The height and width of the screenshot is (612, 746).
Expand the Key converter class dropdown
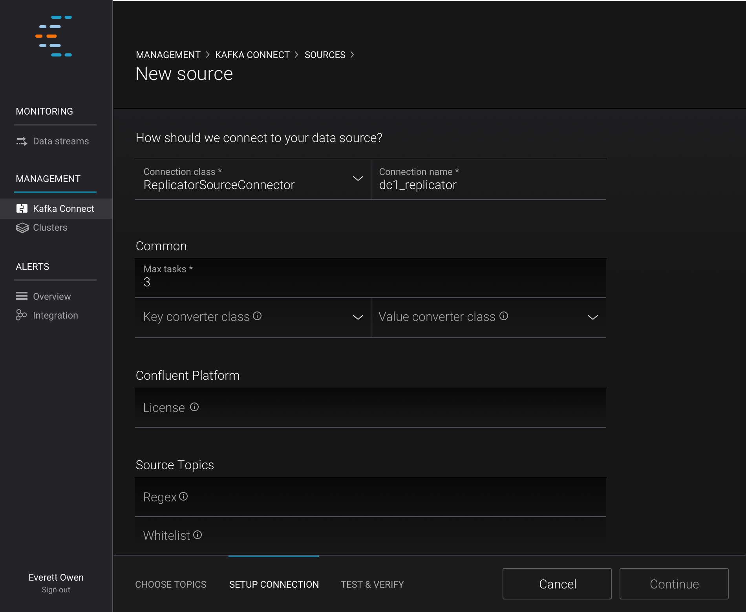point(358,317)
